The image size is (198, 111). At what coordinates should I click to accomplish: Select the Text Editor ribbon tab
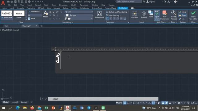tap(123, 8)
